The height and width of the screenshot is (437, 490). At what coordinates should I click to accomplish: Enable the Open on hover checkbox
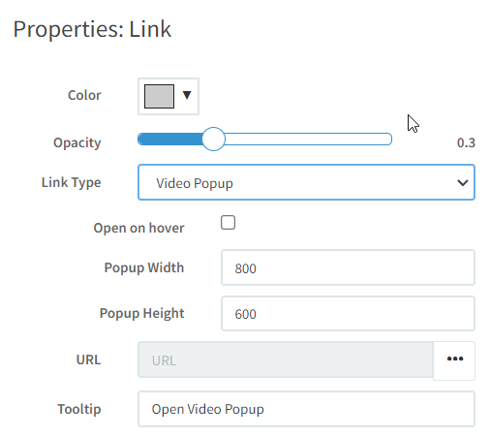tap(228, 223)
